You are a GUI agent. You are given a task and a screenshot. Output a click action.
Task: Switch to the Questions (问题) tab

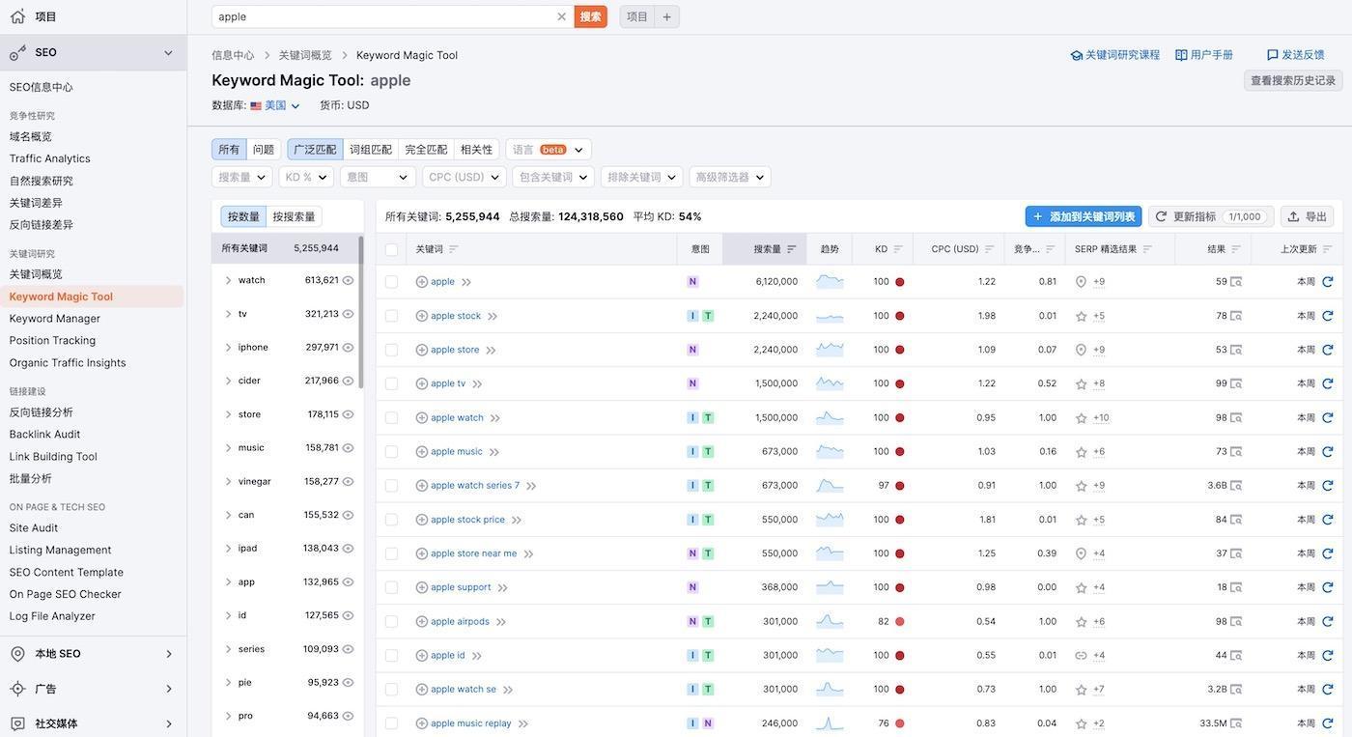264,150
